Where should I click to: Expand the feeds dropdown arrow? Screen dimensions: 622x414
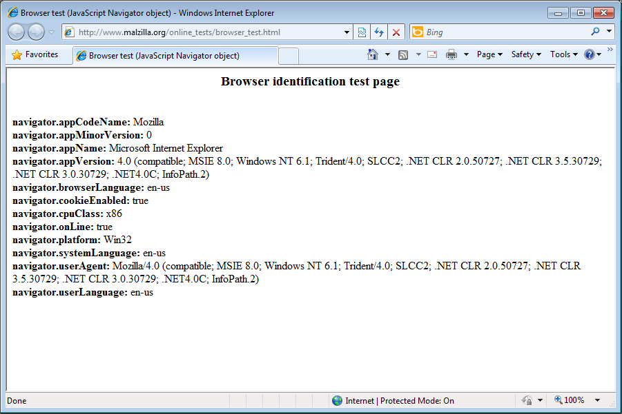pyautogui.click(x=418, y=54)
